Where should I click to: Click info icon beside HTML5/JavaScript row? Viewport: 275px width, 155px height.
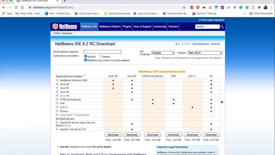pos(57,99)
